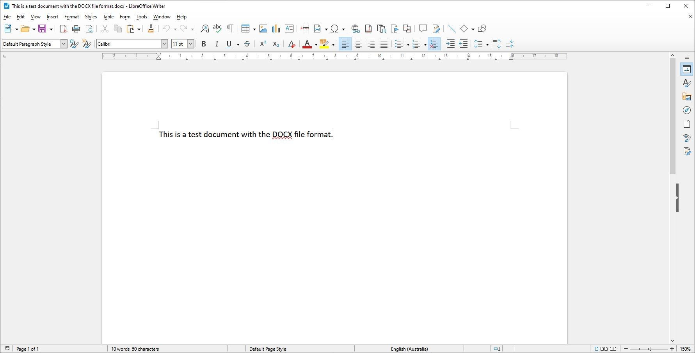Open the File menu

[x=7, y=17]
